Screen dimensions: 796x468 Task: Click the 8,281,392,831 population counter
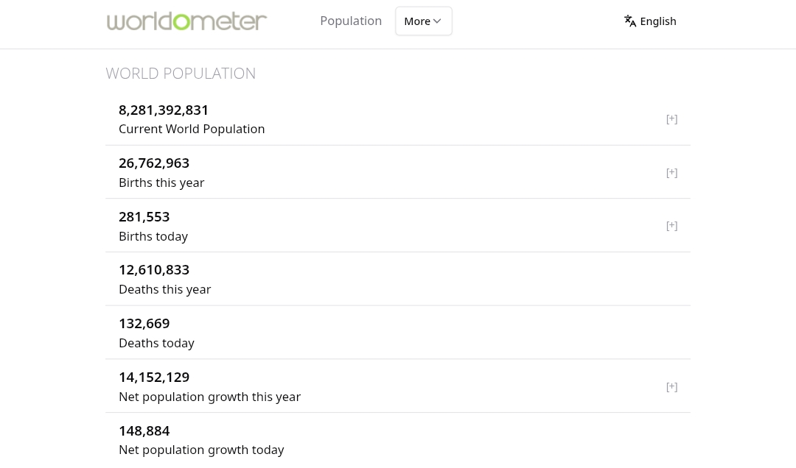pos(164,110)
